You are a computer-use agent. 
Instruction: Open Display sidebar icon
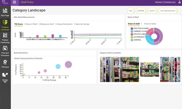tap(5, 75)
